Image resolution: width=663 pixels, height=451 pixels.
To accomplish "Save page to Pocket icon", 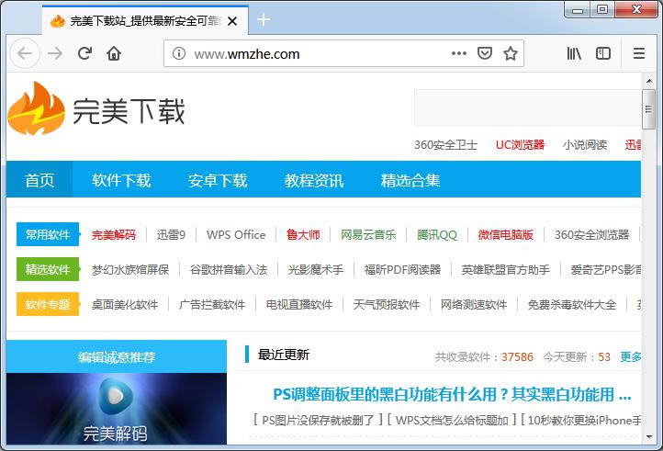I will [485, 53].
